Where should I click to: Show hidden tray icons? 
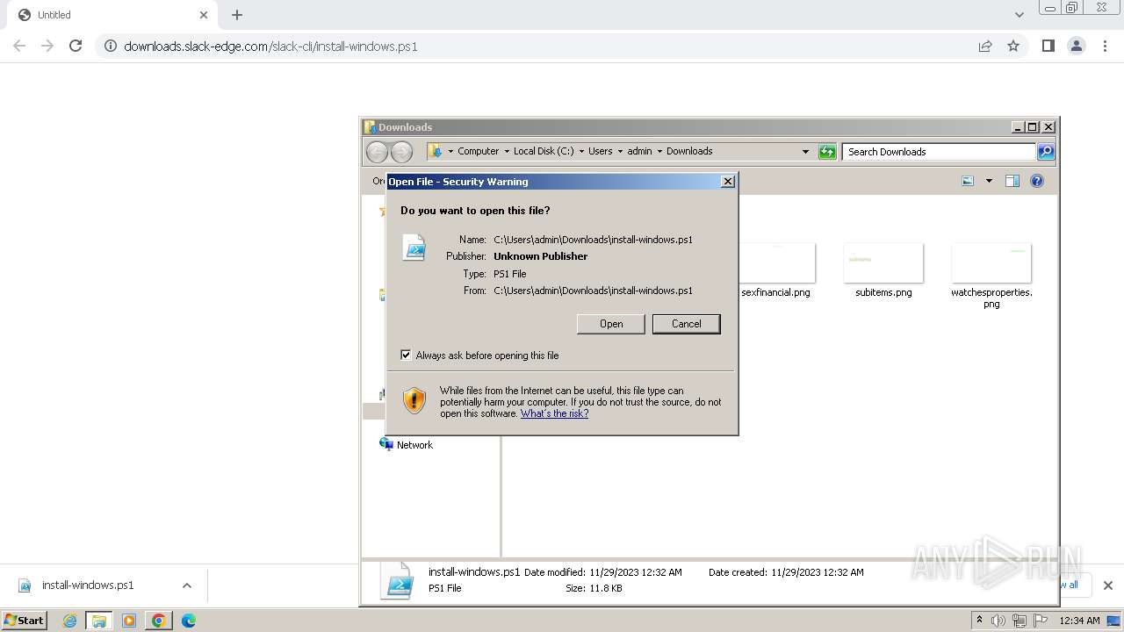[979, 620]
